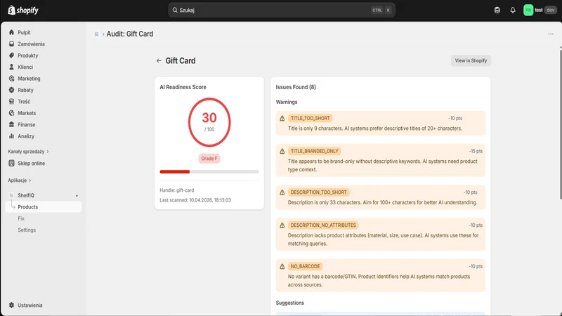Click the ShelfIQ app icon
The height and width of the screenshot is (316, 562).
click(11, 195)
